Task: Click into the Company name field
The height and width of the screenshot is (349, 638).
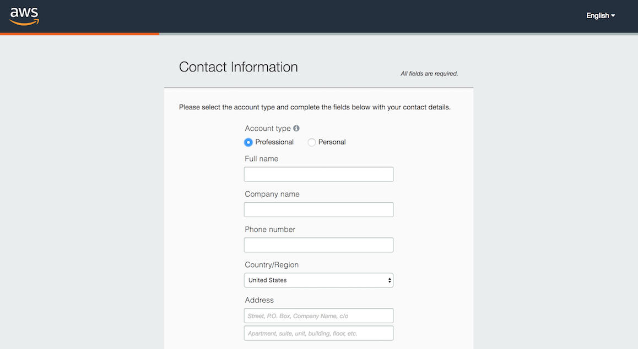Action: click(x=318, y=209)
